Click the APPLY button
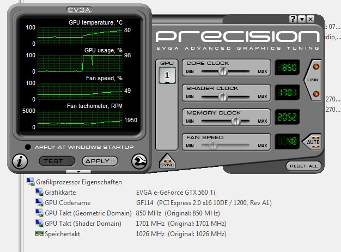This screenshot has height=252, width=341. [100, 161]
